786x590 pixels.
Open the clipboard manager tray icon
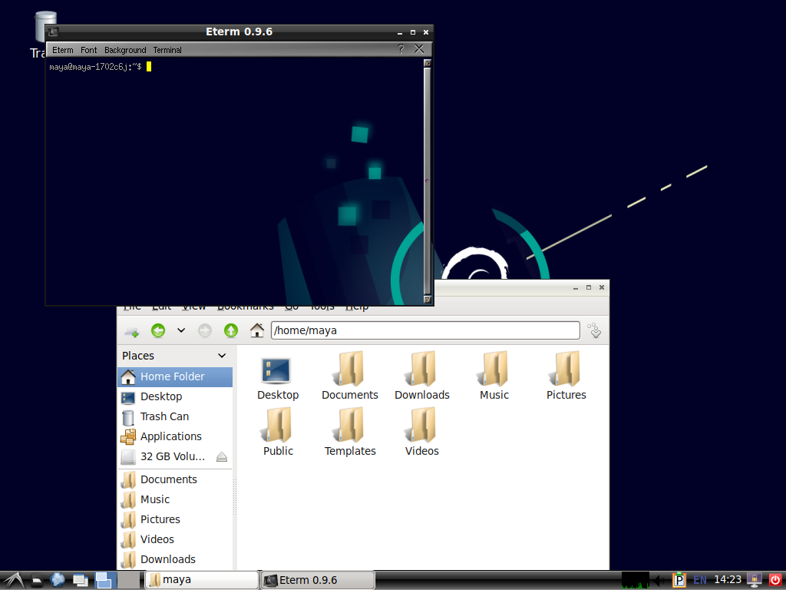pos(679,580)
